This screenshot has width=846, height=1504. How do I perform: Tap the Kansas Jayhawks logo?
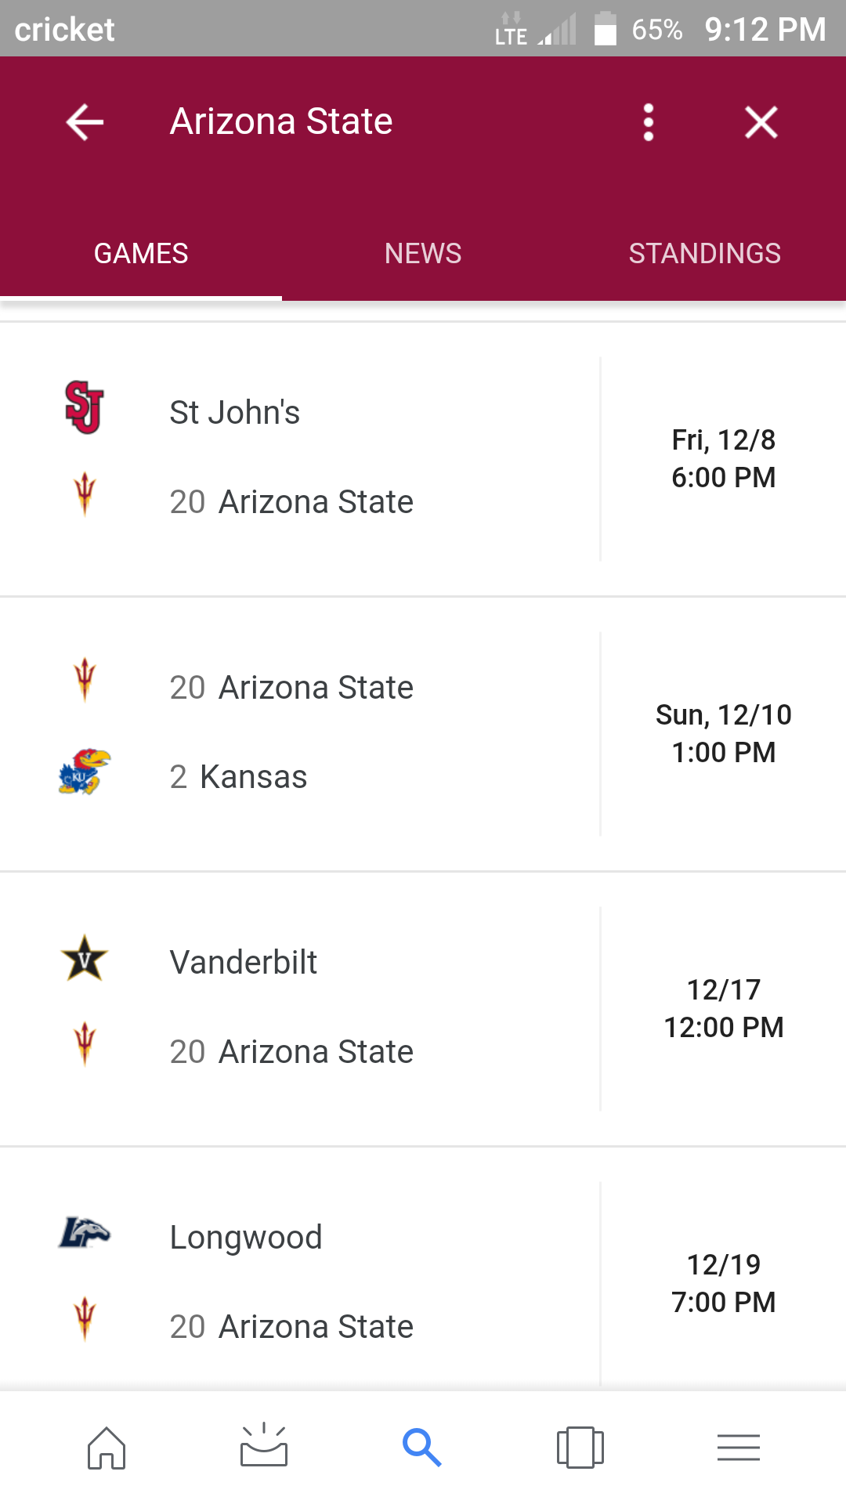point(85,772)
